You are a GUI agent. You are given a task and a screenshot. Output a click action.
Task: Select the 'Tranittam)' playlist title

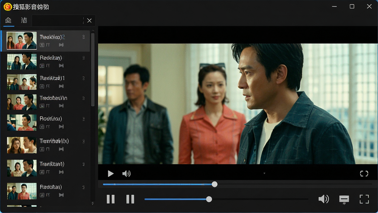click(x=52, y=164)
